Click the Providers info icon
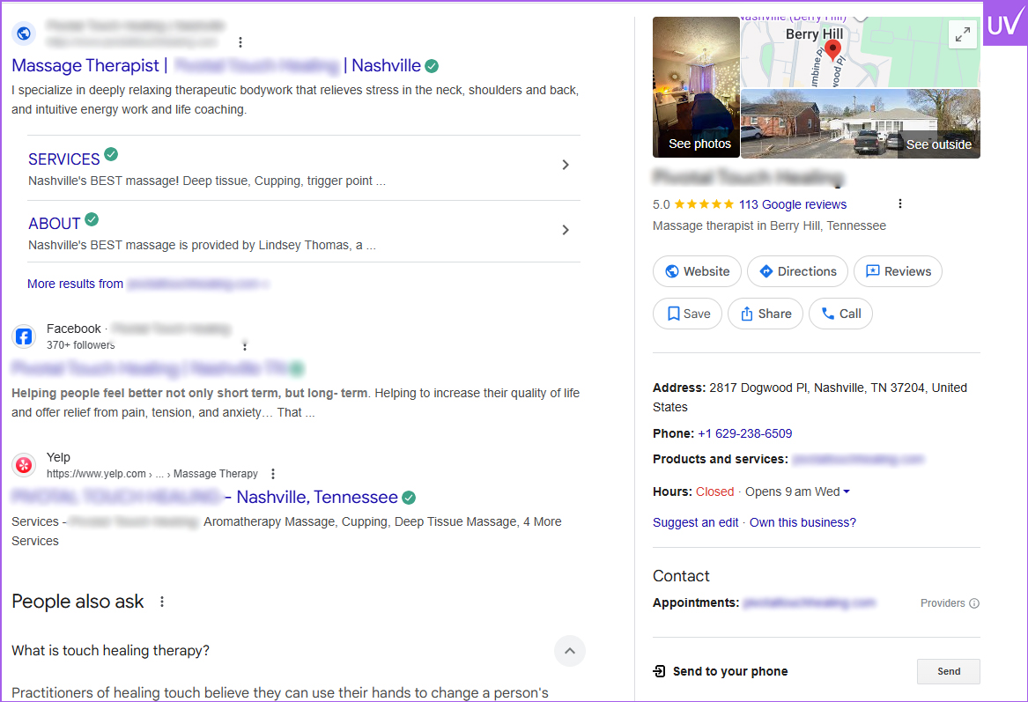The image size is (1028, 702). tap(974, 603)
